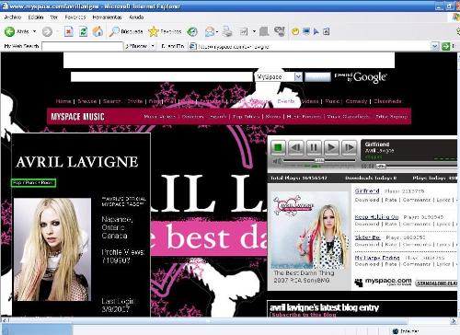
Task: Click Lyrics under My Happy Ending
Action: (443, 264)
